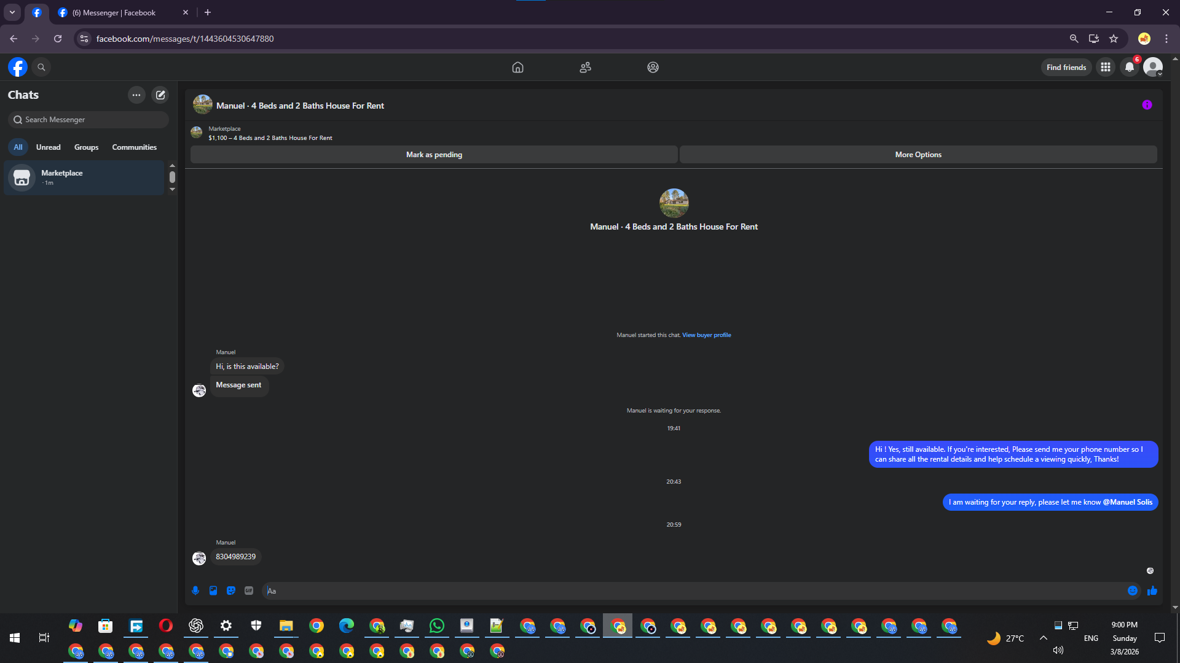Viewport: 1180px width, 663px height.
Task: Switch to the Communities tab
Action: [x=134, y=147]
